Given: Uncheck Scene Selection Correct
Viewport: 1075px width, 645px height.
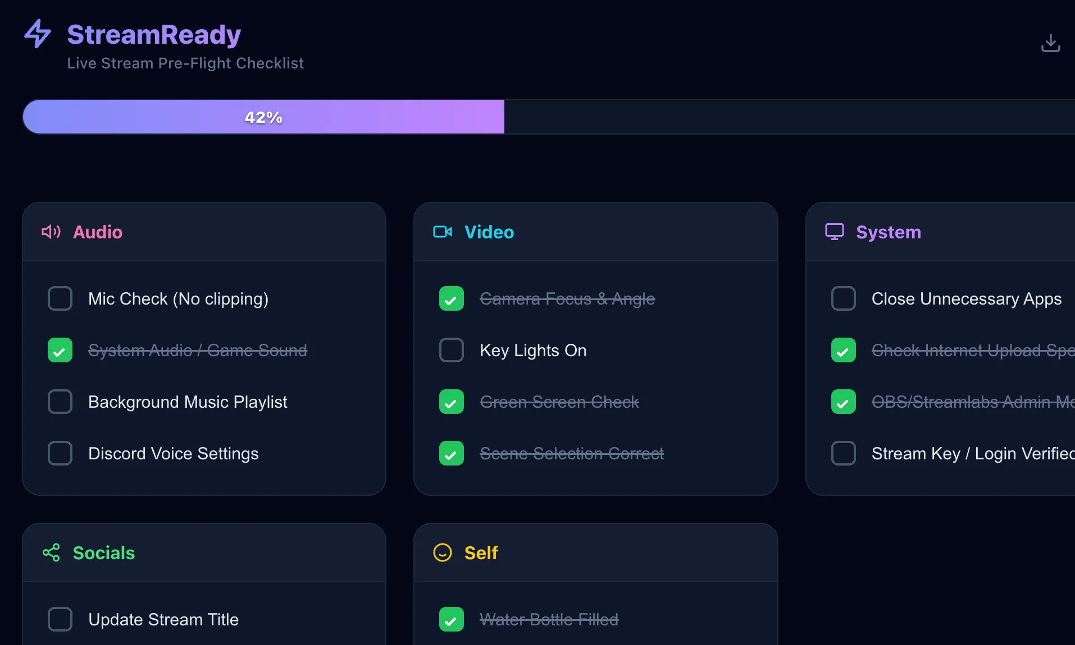Looking at the screenshot, I should 451,453.
